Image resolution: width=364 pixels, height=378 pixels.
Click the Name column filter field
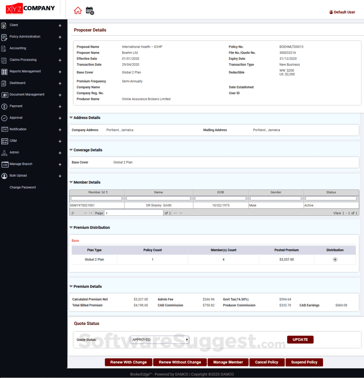(x=158, y=198)
